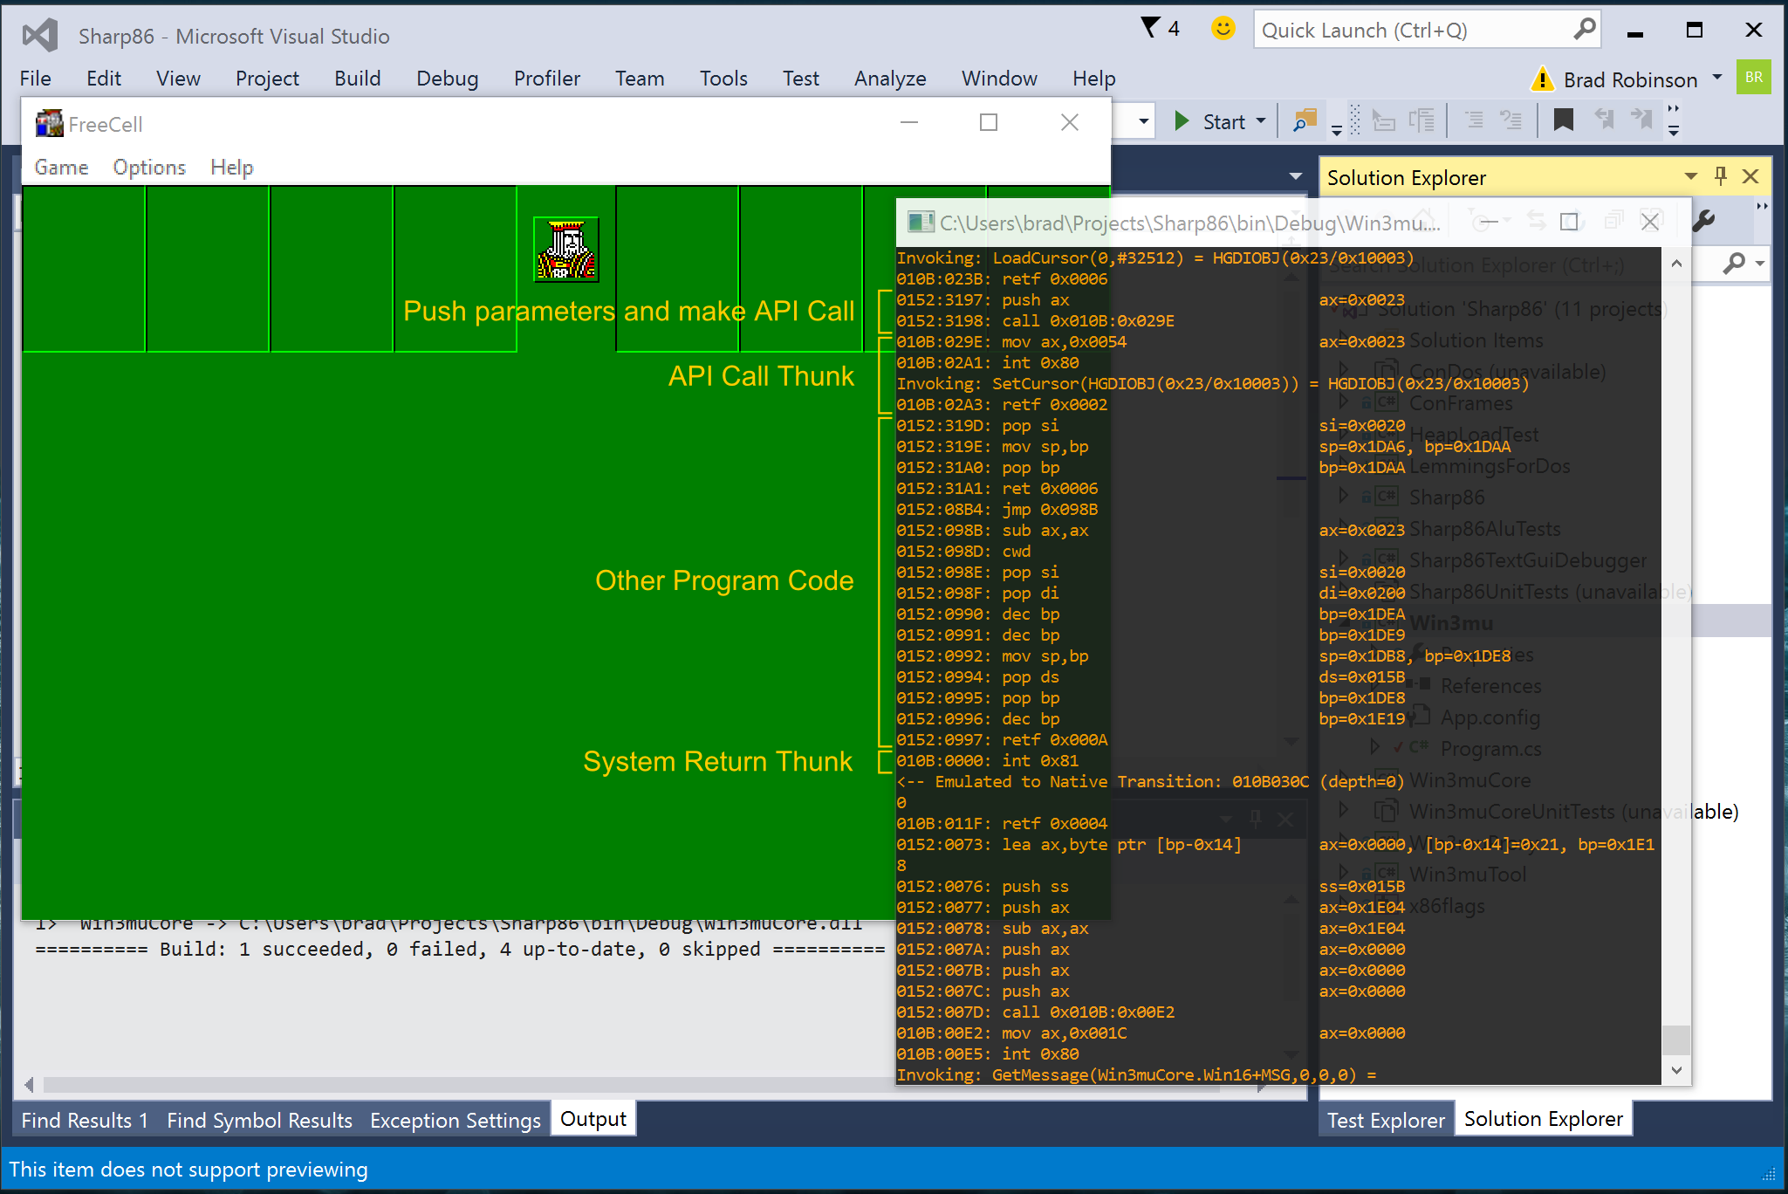The height and width of the screenshot is (1194, 1788).
Task: Click the King card icon in FreeCell
Action: 566,250
